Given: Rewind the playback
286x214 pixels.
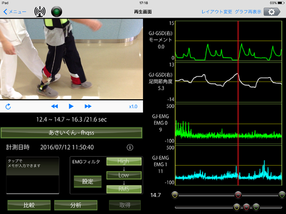Looking at the screenshot, I should (54, 106).
